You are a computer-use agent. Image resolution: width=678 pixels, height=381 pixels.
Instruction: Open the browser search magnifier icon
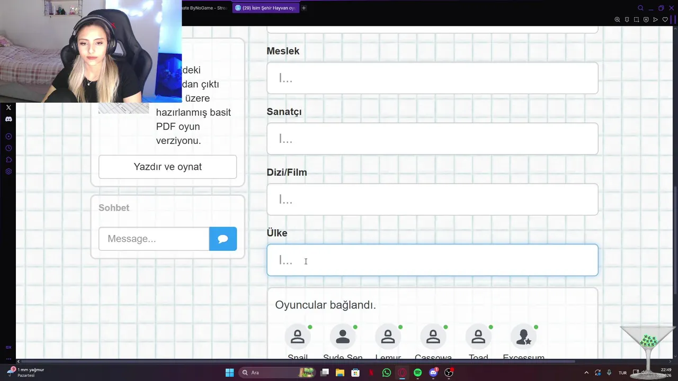[x=640, y=8]
